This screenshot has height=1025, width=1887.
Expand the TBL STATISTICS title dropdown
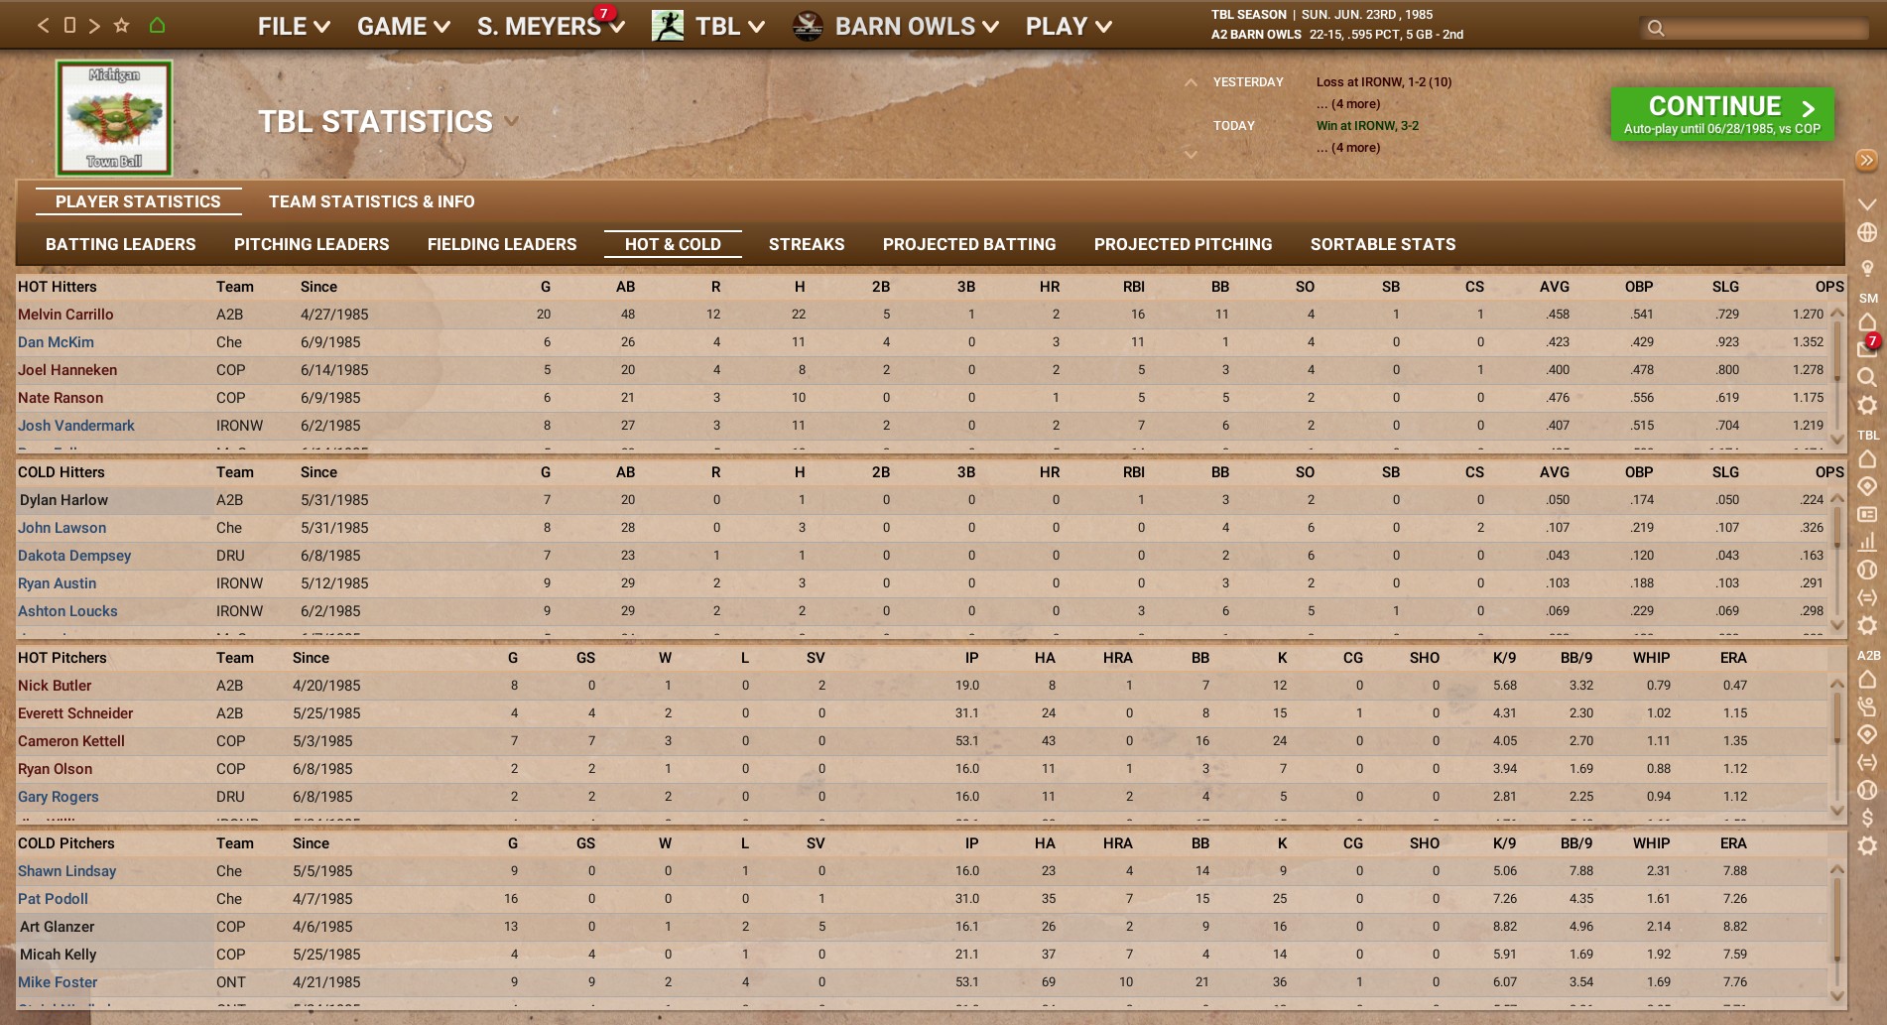[512, 121]
